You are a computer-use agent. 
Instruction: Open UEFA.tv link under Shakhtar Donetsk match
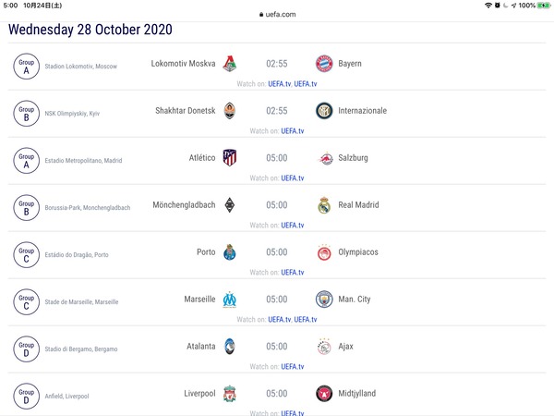point(293,131)
